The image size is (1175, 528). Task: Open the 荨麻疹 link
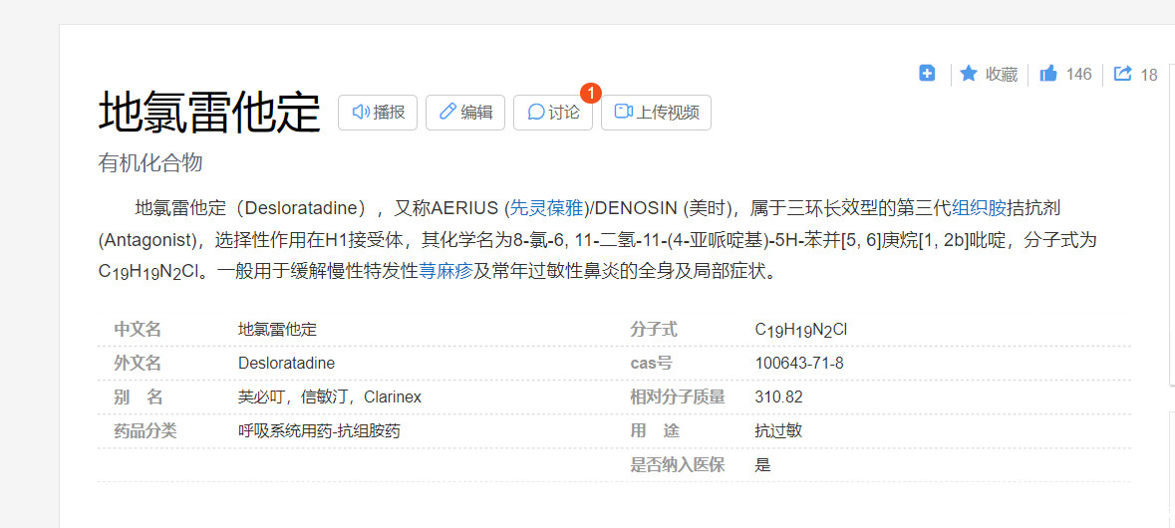click(445, 271)
